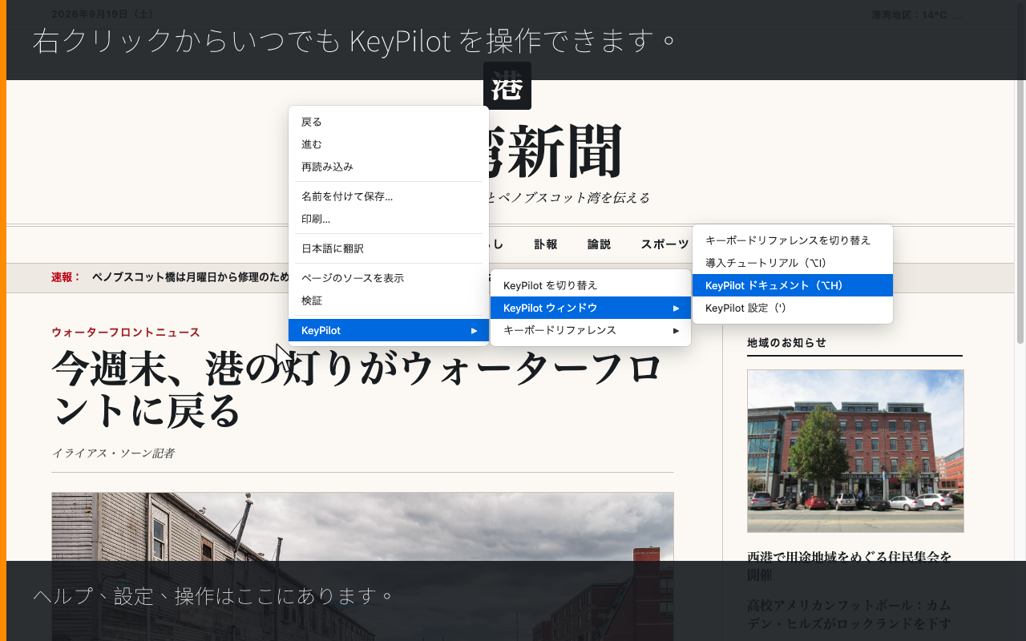The width and height of the screenshot is (1026, 641).
Task: Open the article 西港で用途地域をめぐる住民集会を開催
Action: coord(850,566)
